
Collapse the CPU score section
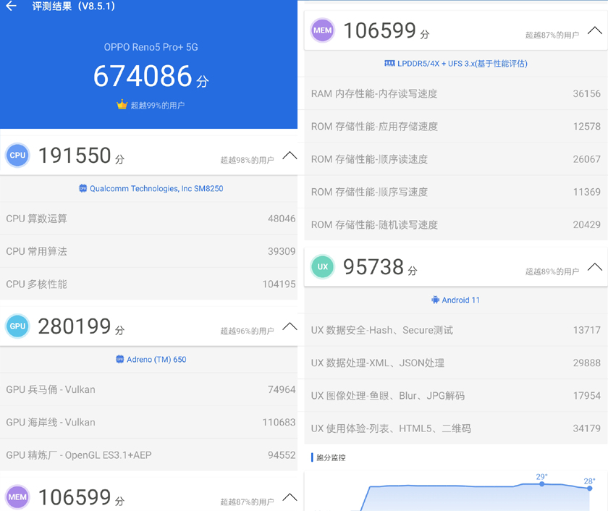[x=290, y=155]
